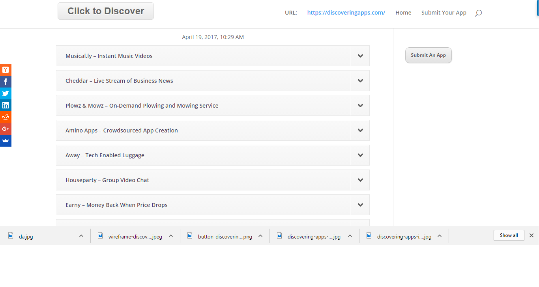Expand the Earny accordion chevron
Screen dimensions: 539x287
click(360, 205)
